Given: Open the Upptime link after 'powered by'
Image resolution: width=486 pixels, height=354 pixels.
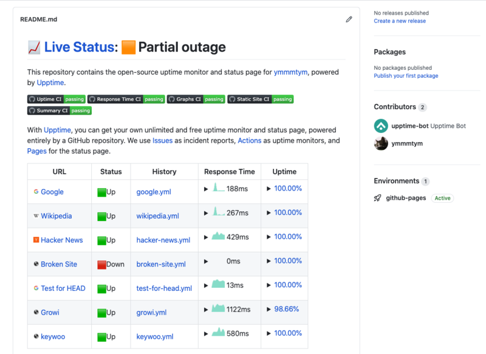Looking at the screenshot, I should pyautogui.click(x=50, y=83).
